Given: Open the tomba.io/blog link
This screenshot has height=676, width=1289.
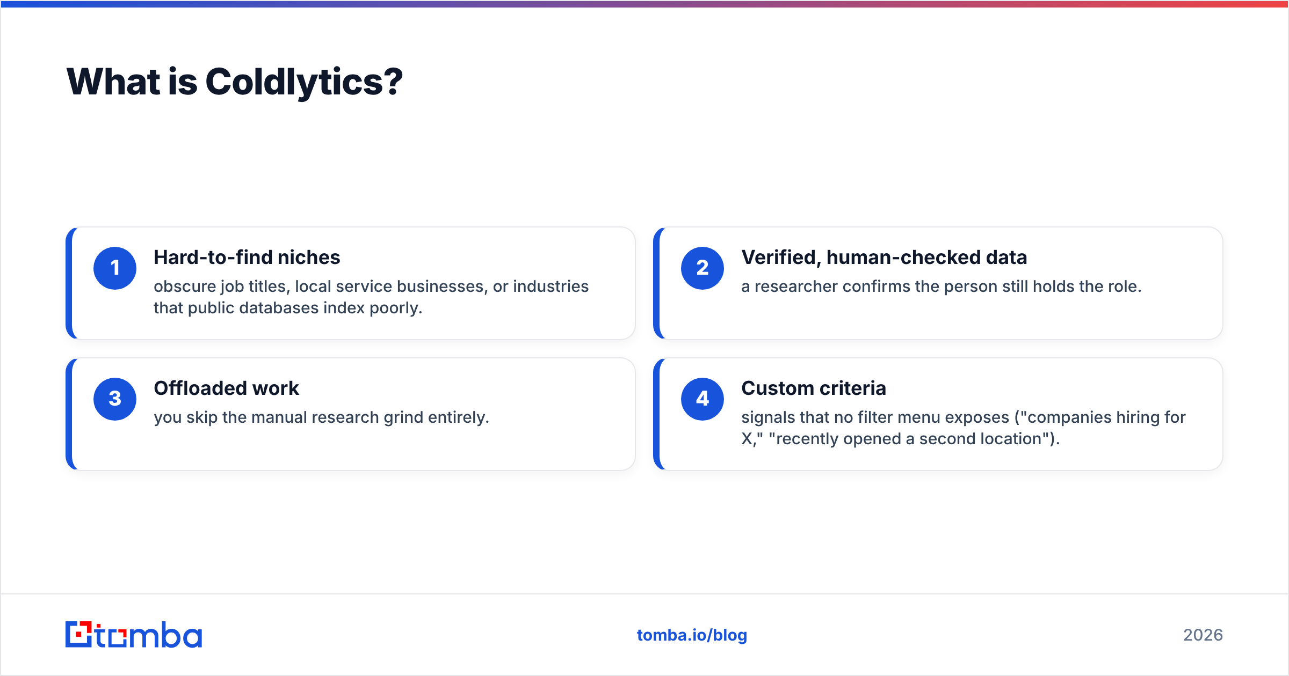Looking at the screenshot, I should click(x=692, y=635).
